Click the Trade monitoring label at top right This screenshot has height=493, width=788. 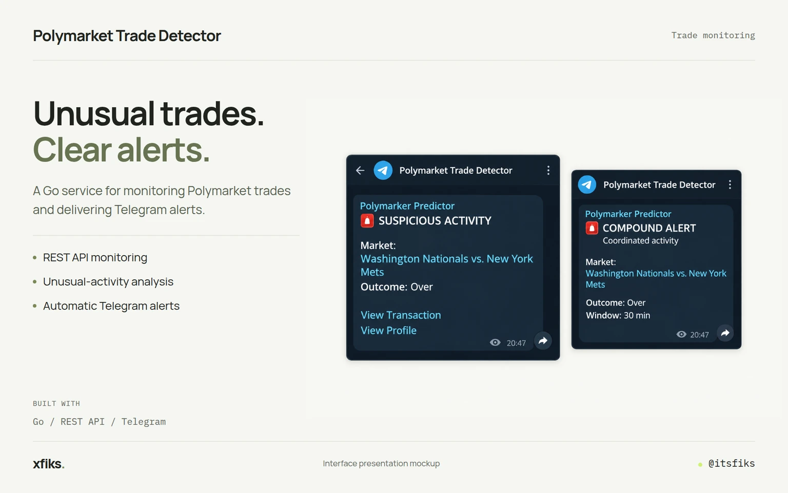[x=713, y=35]
